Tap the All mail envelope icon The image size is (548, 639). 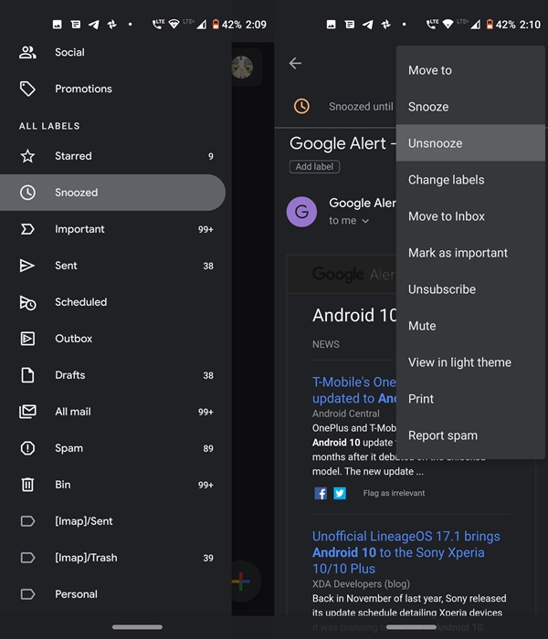[x=27, y=411]
